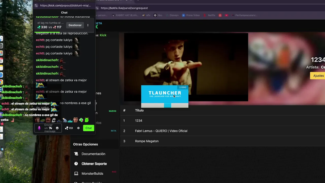
Task: Click the Ajustes yellow button
Action: (318, 76)
